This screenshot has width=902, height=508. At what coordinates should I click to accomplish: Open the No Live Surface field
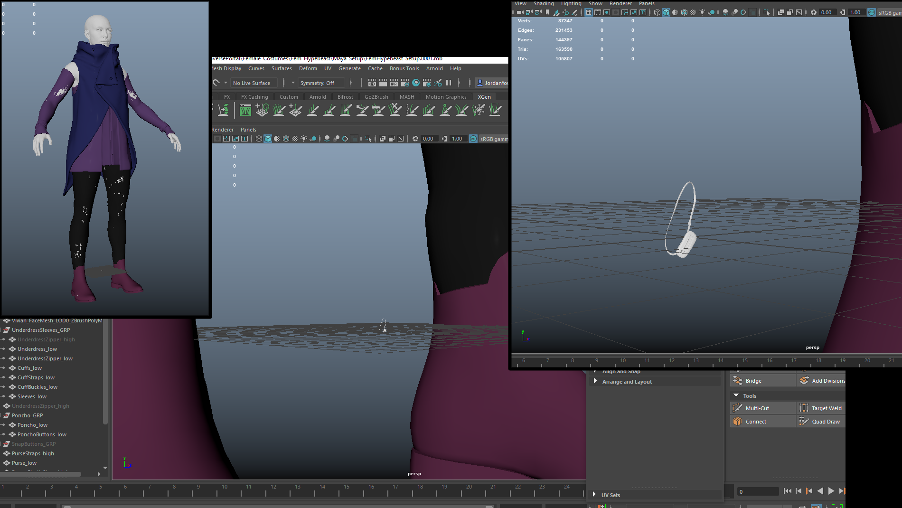(254, 83)
